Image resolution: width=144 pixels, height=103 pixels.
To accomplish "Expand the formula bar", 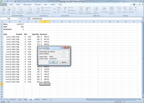I will (x=143, y=19).
